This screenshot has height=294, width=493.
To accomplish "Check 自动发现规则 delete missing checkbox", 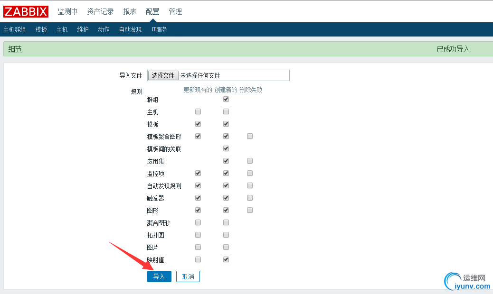I will pyautogui.click(x=250, y=185).
